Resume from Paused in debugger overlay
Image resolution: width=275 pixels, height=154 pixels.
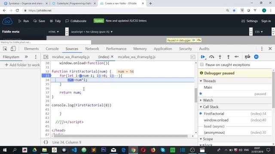point(194,40)
